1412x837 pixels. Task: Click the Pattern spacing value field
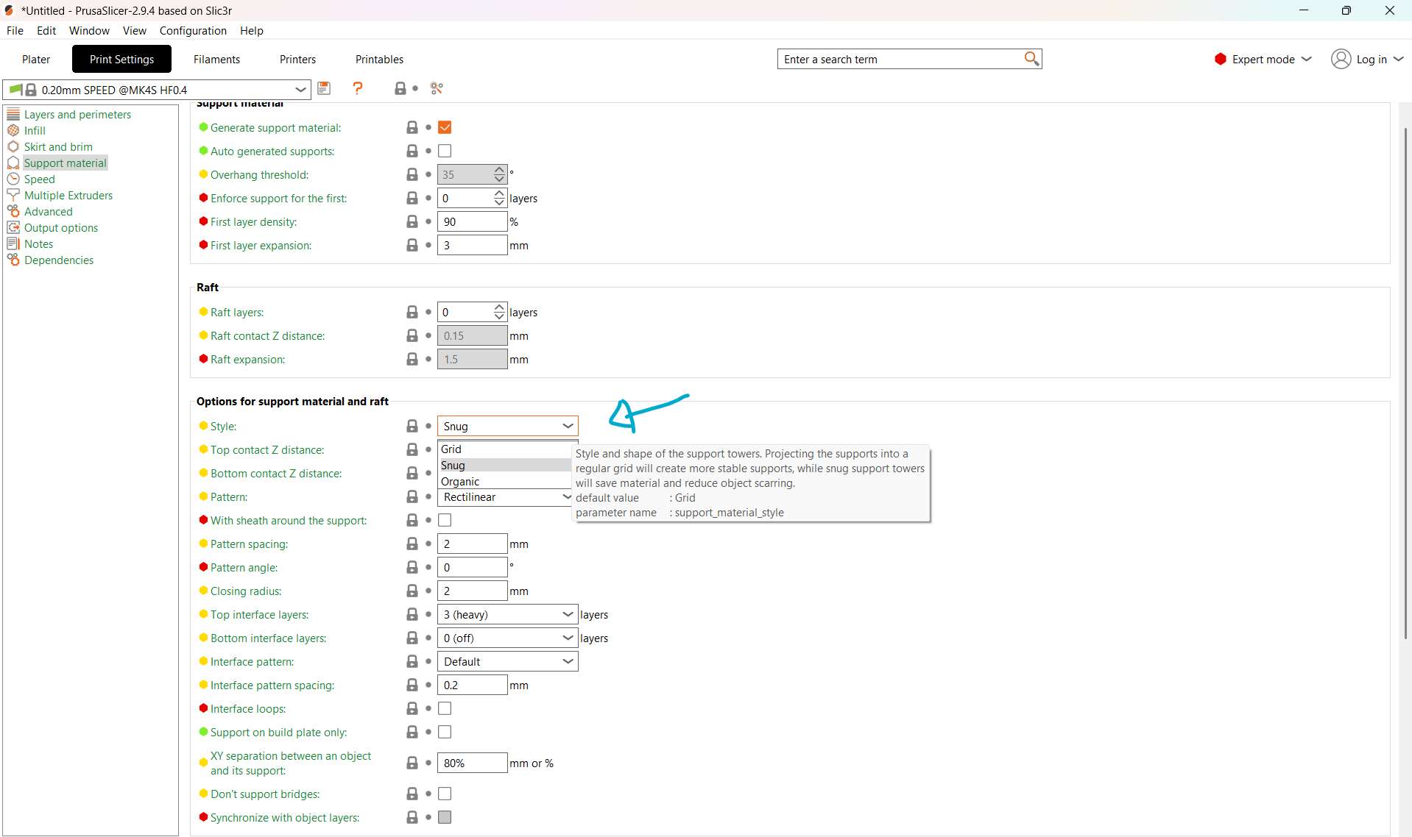[x=472, y=544]
